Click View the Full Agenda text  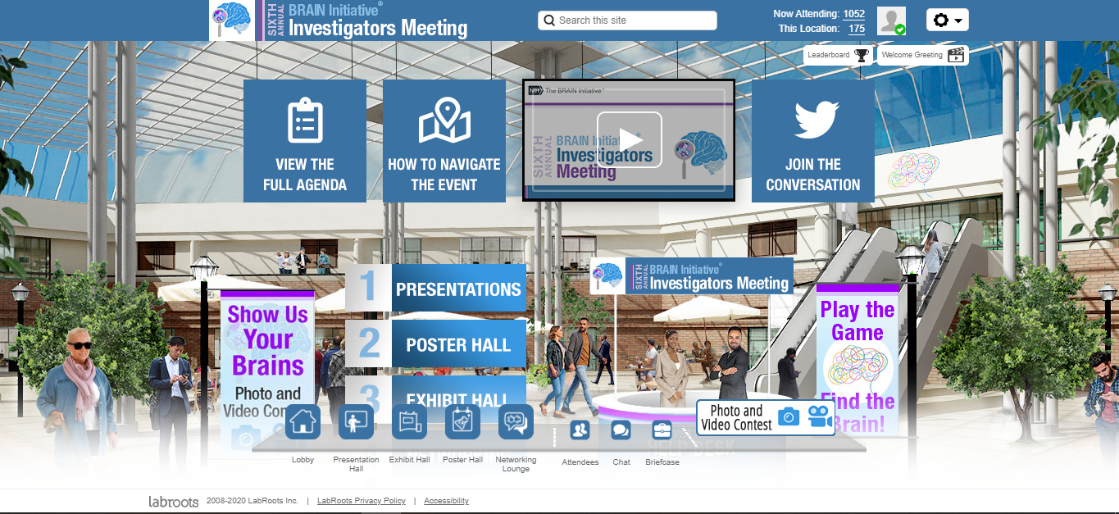[x=305, y=175]
